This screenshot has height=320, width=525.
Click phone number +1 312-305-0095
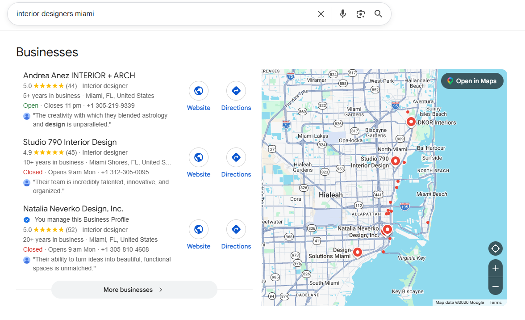pos(125,172)
